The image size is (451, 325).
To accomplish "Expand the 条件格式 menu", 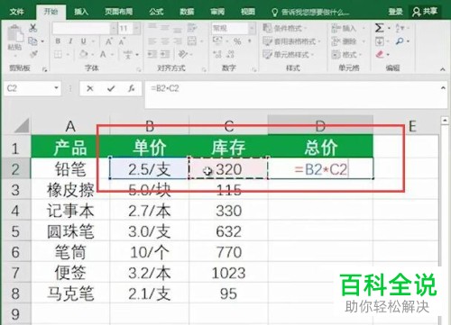I will [284, 28].
